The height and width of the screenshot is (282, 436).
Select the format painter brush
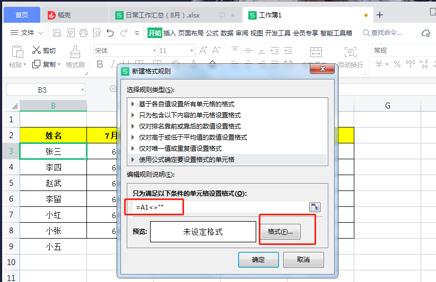(75, 52)
